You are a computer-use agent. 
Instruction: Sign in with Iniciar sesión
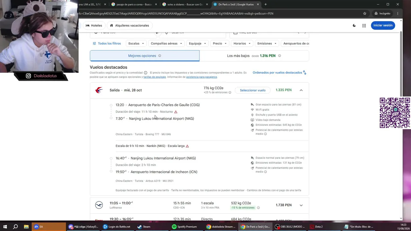point(383,25)
